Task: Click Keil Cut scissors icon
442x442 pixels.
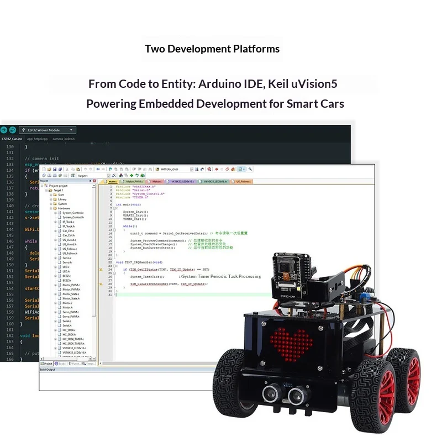Action: point(67,169)
